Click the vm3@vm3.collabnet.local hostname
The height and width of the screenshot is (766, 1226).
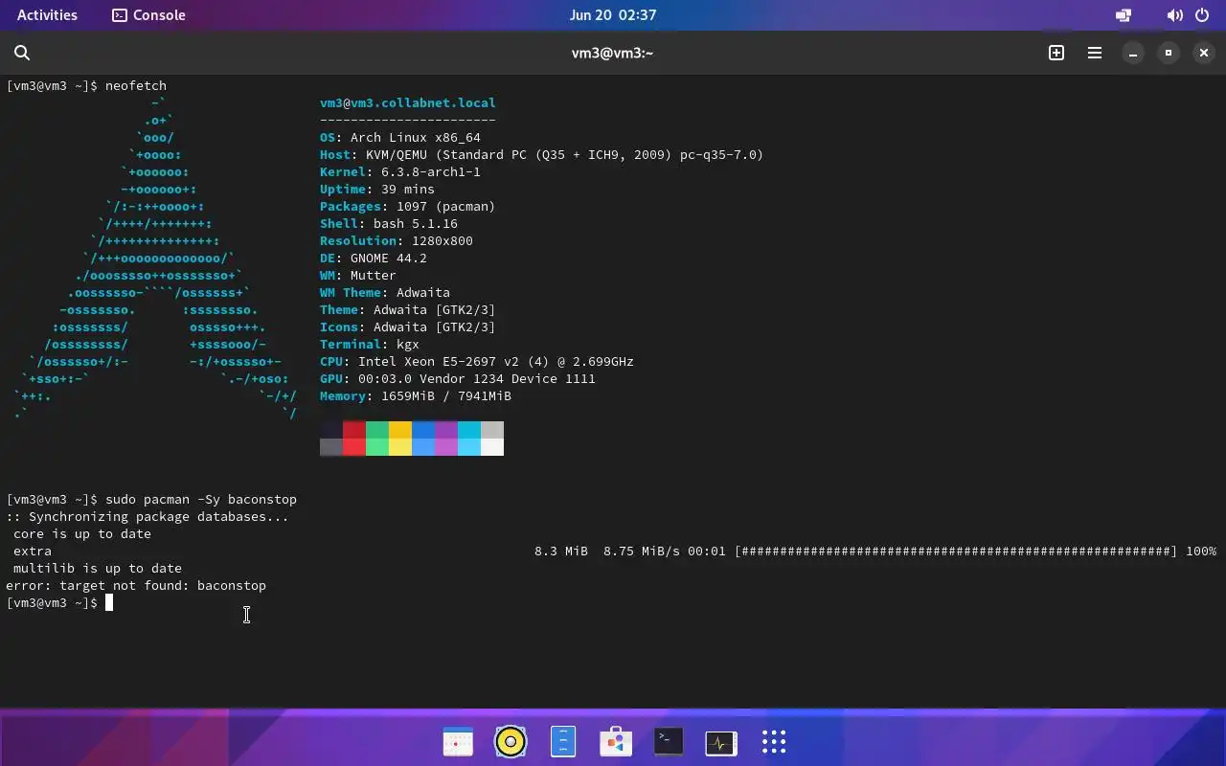(408, 103)
